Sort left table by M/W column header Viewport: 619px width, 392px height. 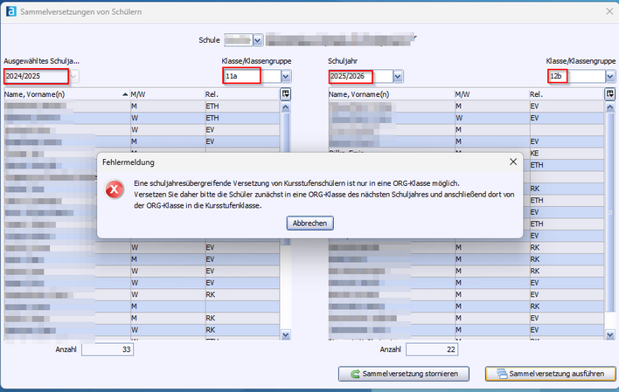[x=166, y=94]
